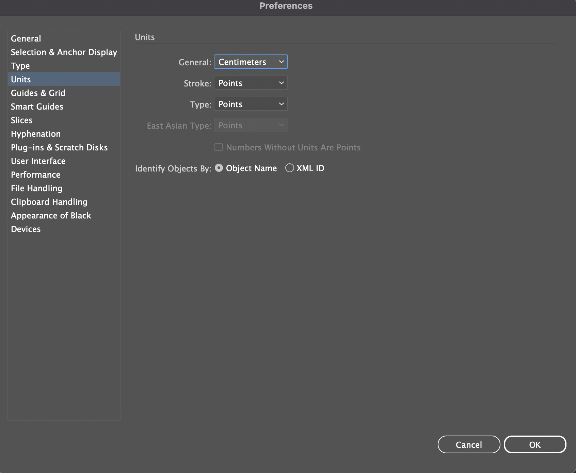Click the Cancel button

(468, 444)
